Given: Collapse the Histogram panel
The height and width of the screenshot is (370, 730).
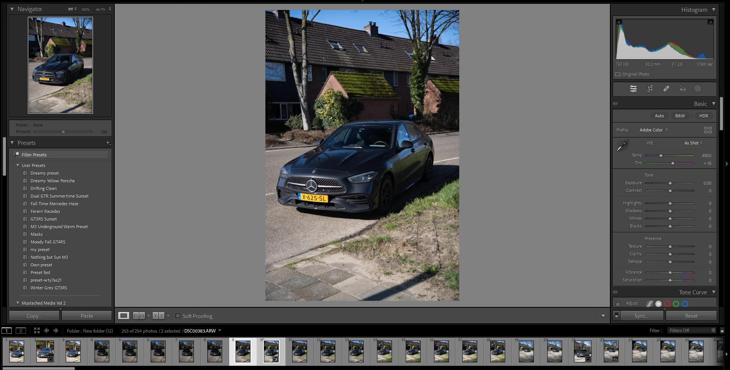Looking at the screenshot, I should pos(714,10).
